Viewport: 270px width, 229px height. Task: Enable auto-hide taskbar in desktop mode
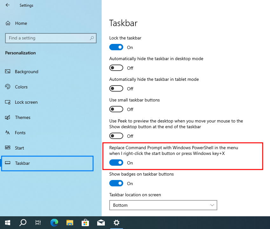(116, 68)
